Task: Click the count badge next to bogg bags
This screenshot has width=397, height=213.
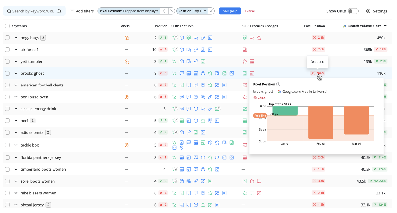Action: [x=43, y=38]
